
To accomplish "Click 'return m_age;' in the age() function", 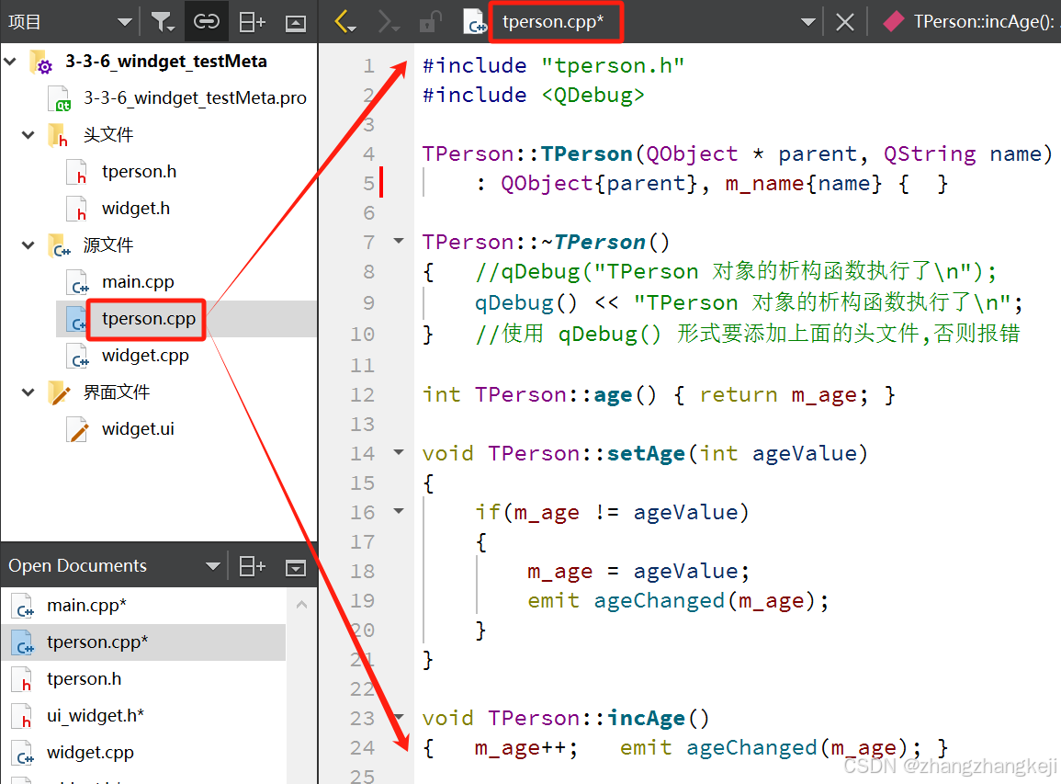I will (x=784, y=394).
